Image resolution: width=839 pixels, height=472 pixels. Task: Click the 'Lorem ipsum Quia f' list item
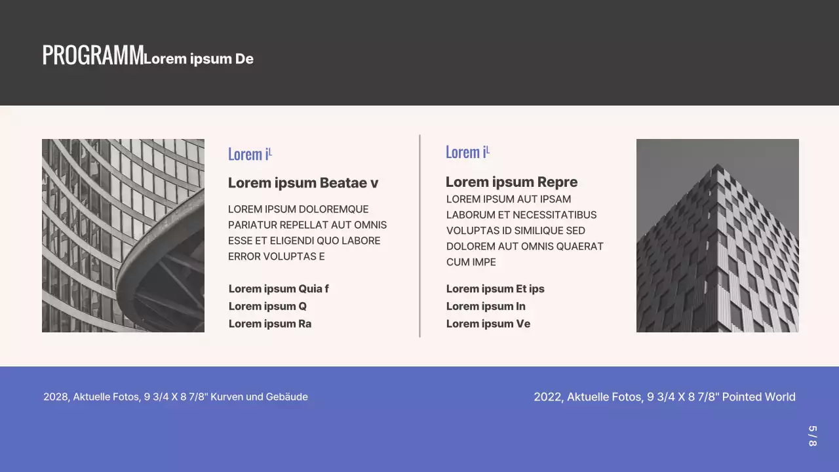pos(279,289)
